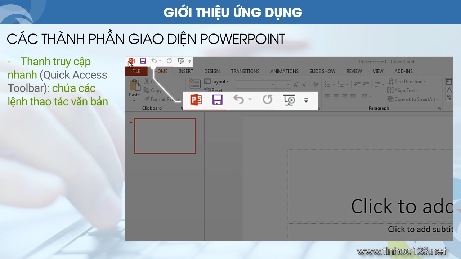The height and width of the screenshot is (259, 461).
Task: Click the New Slide icon
Action: pos(195,84)
